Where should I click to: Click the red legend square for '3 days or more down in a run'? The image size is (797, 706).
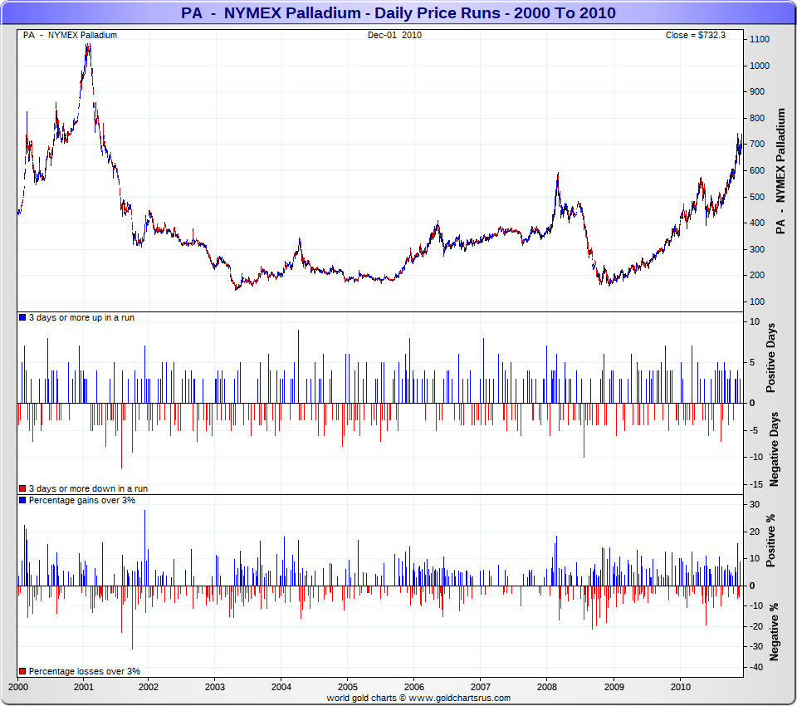click(22, 488)
